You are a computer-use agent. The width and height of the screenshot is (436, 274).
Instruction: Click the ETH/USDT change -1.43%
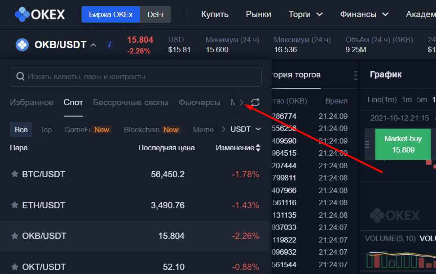point(246,205)
